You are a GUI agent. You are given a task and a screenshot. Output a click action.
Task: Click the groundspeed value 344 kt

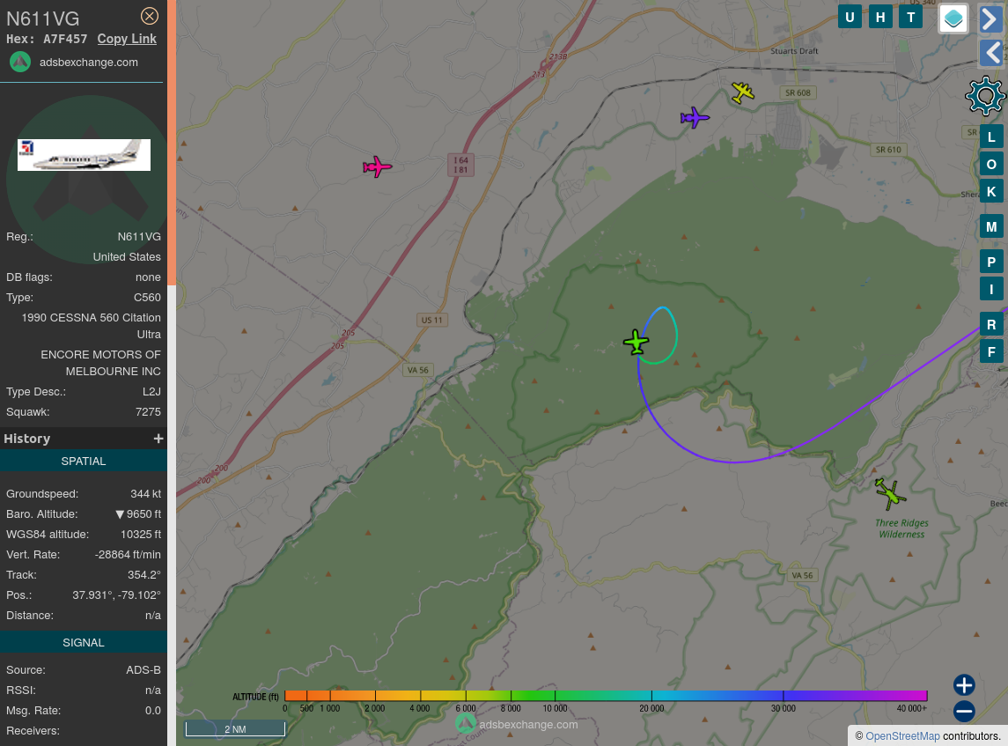point(145,494)
